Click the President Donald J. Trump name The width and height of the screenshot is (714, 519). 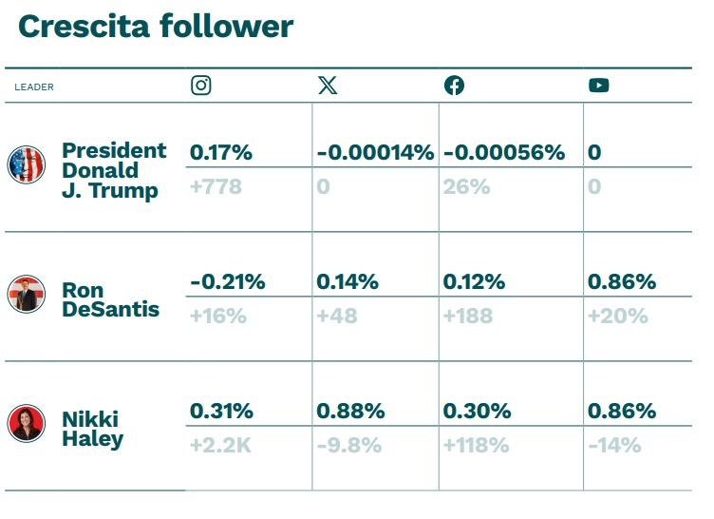pos(114,170)
